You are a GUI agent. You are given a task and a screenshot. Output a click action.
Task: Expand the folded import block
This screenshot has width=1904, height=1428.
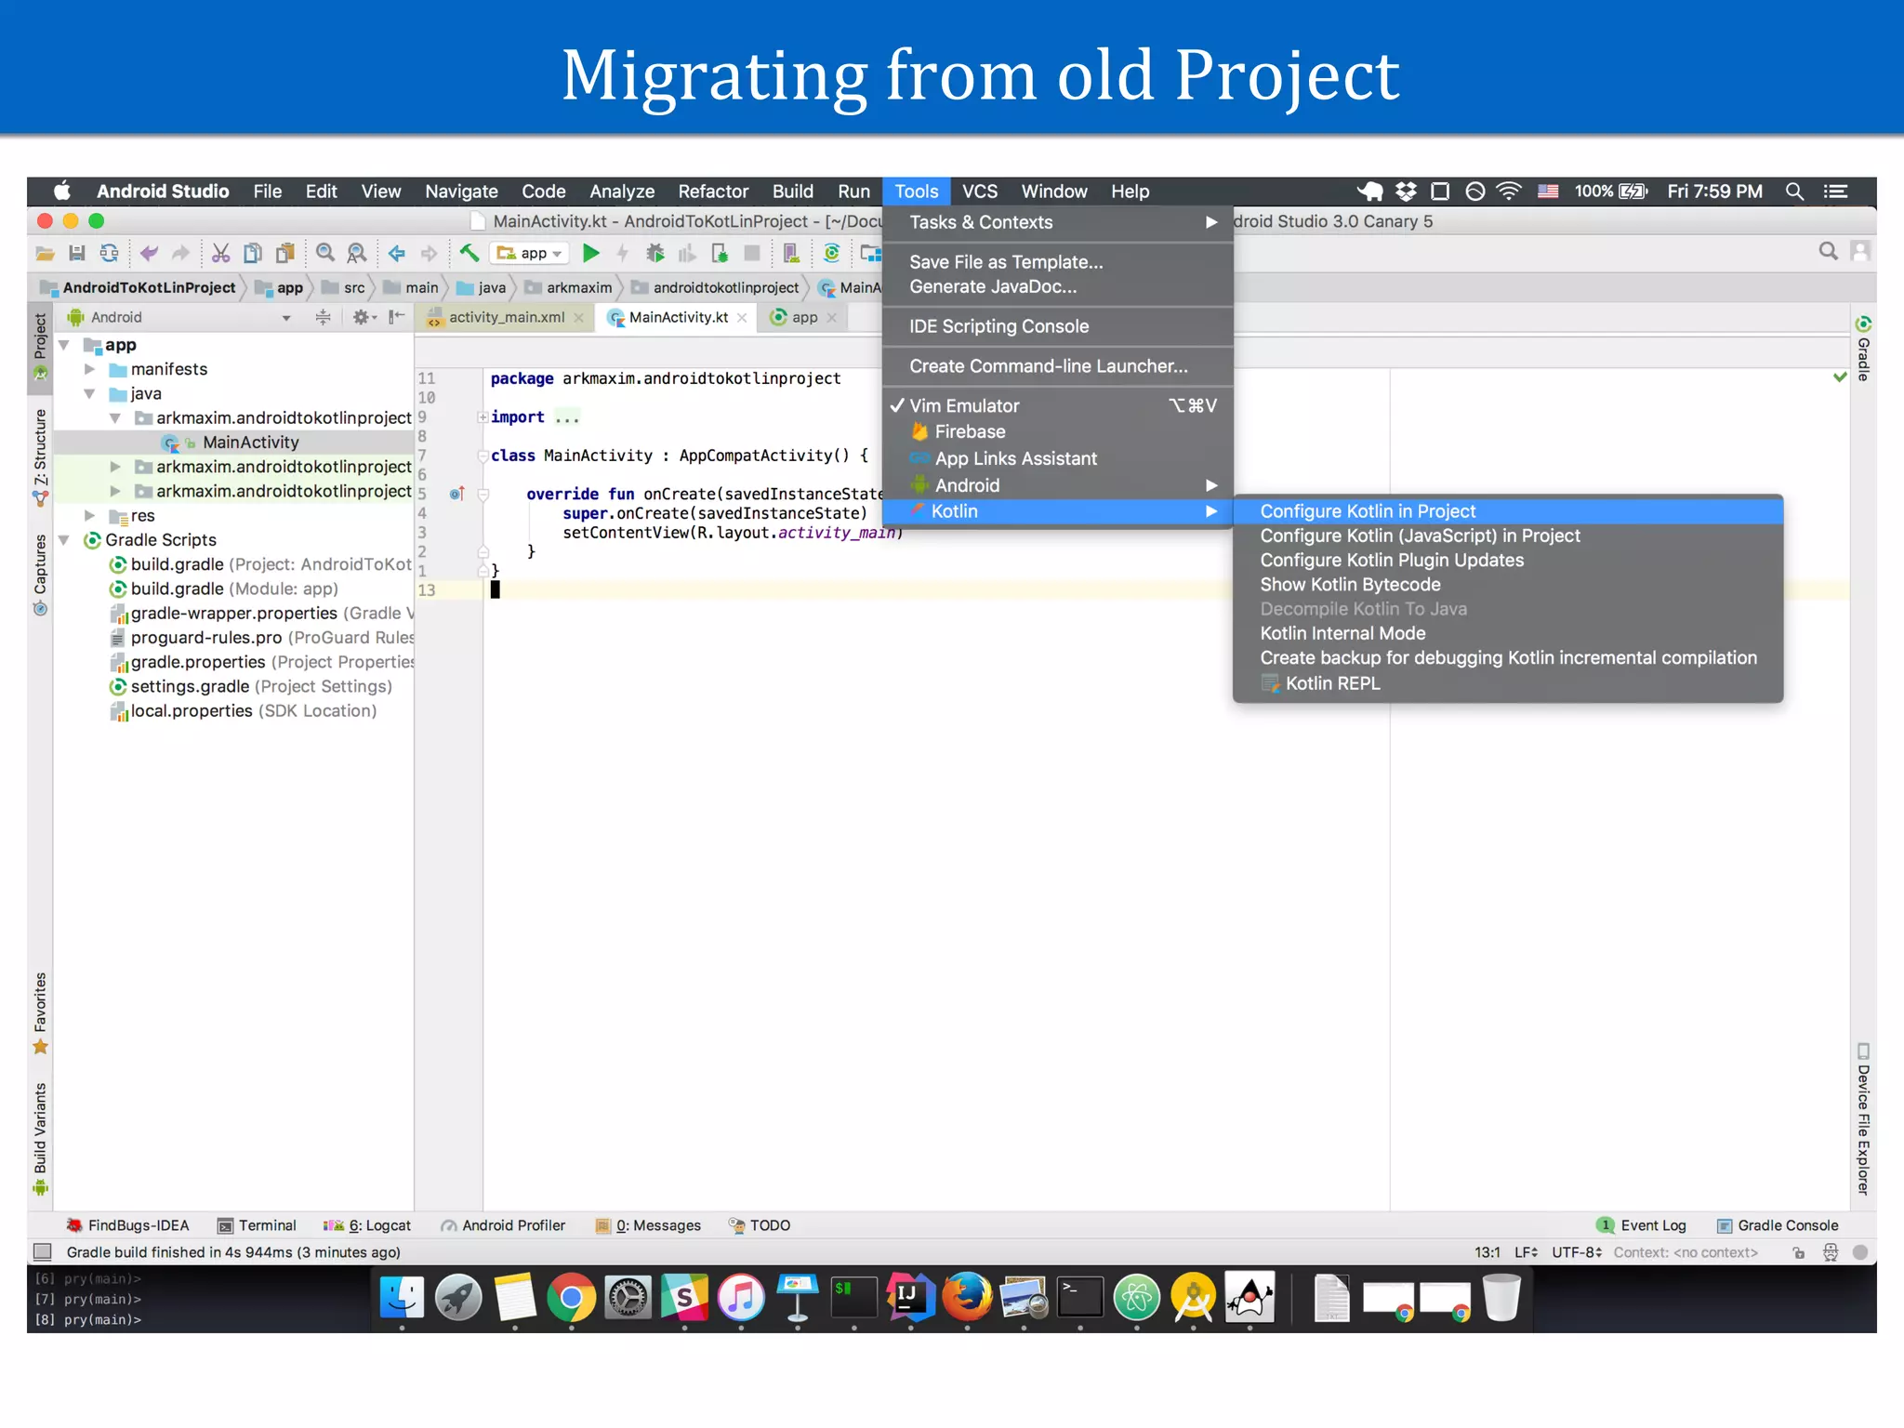click(483, 417)
